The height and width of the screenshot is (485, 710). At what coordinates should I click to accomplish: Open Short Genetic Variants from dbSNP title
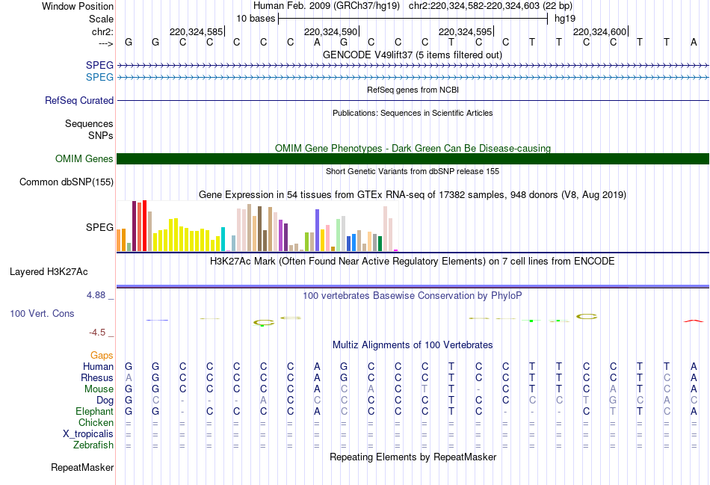point(413,171)
